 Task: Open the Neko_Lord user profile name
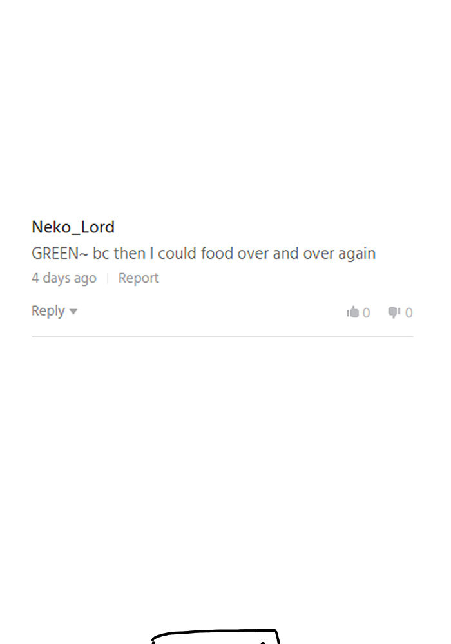pyautogui.click(x=73, y=227)
